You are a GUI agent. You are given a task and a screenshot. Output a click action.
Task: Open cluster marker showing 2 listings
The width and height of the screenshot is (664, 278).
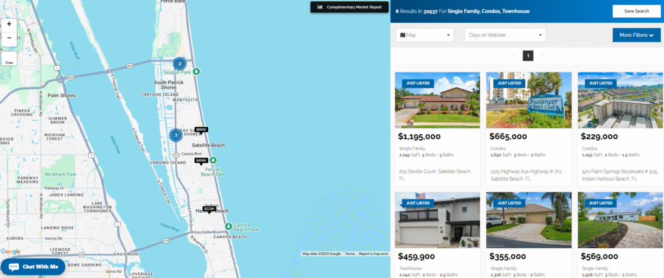coord(180,64)
